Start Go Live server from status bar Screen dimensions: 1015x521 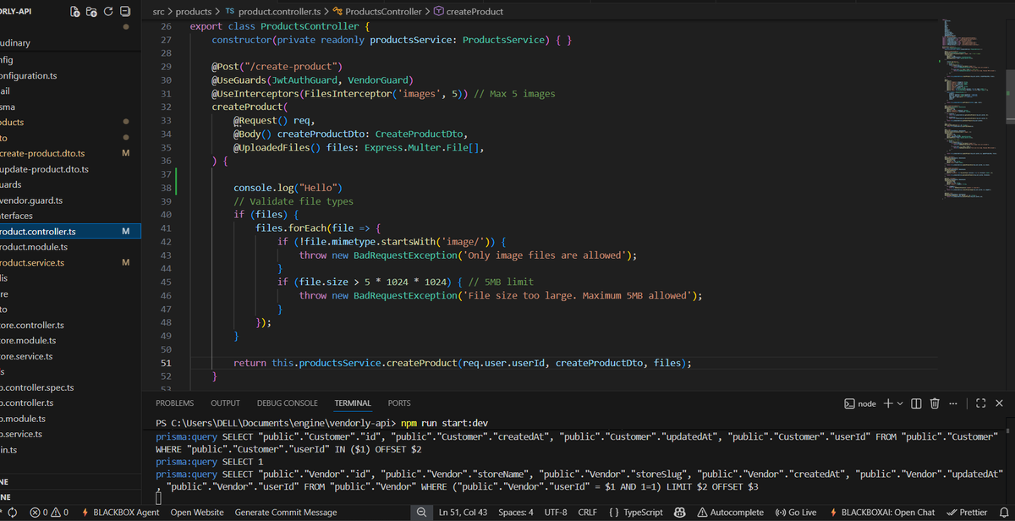coord(796,513)
